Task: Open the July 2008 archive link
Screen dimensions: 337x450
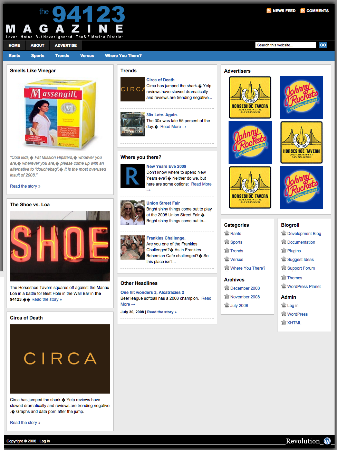Action: pyautogui.click(x=239, y=306)
